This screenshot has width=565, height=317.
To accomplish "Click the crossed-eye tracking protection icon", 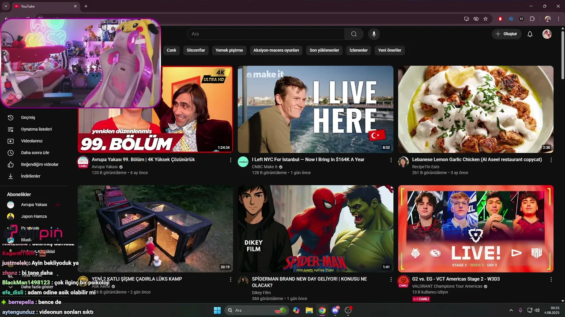I will (x=476, y=19).
